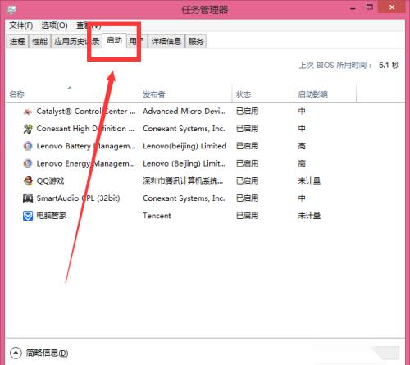Click the 简略信息(D) link text

[x=47, y=353]
